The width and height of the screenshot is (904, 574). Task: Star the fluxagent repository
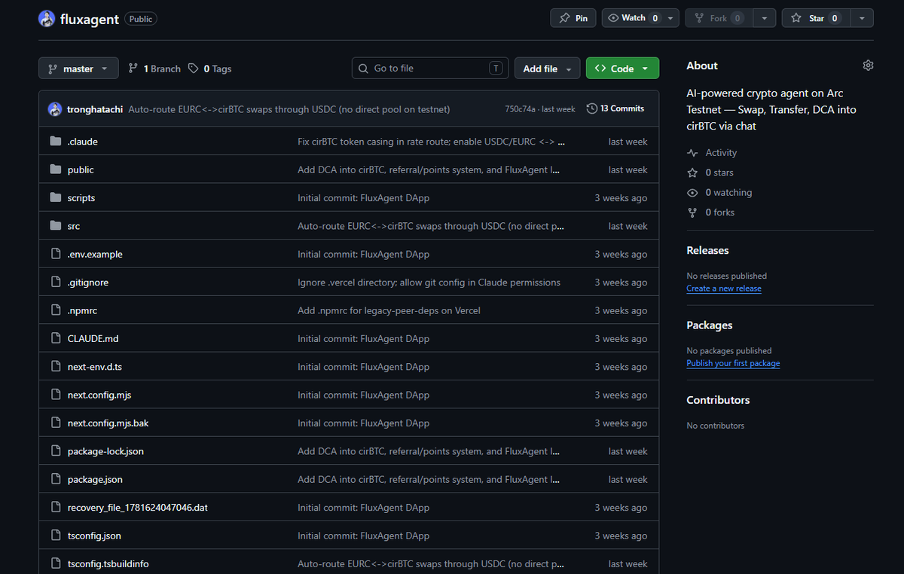click(x=816, y=18)
